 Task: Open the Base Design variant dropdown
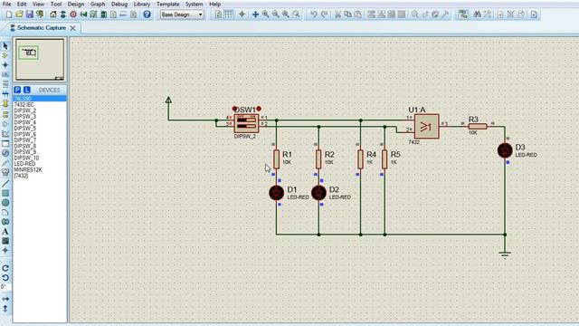point(182,14)
